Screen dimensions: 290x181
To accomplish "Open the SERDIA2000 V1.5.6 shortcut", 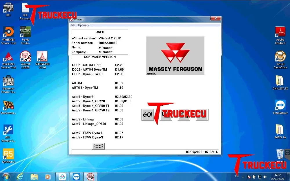I will 42,60.
